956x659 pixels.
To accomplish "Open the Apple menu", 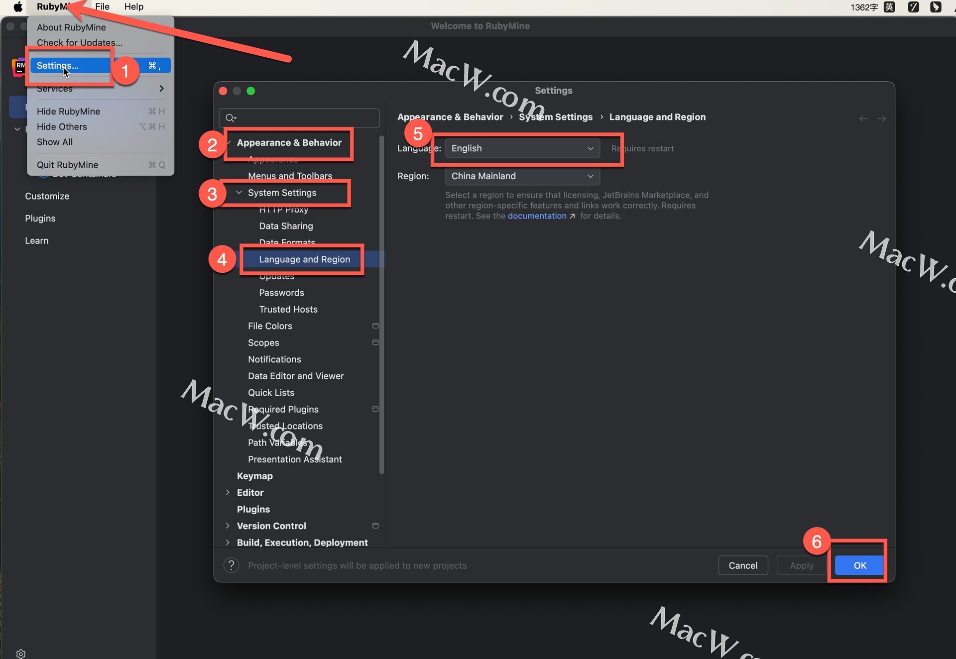I will (18, 6).
